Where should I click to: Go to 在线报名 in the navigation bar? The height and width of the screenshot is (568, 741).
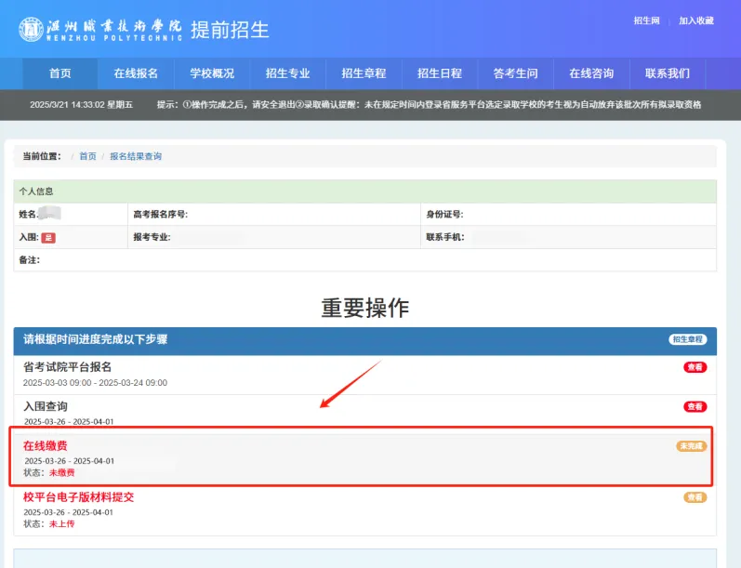coord(136,73)
